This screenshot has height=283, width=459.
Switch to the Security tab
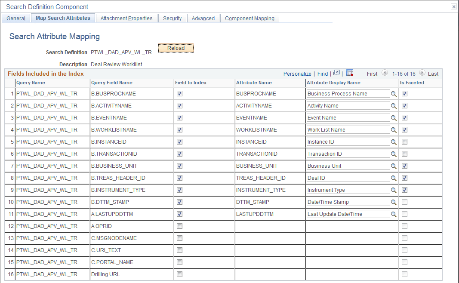[172, 18]
